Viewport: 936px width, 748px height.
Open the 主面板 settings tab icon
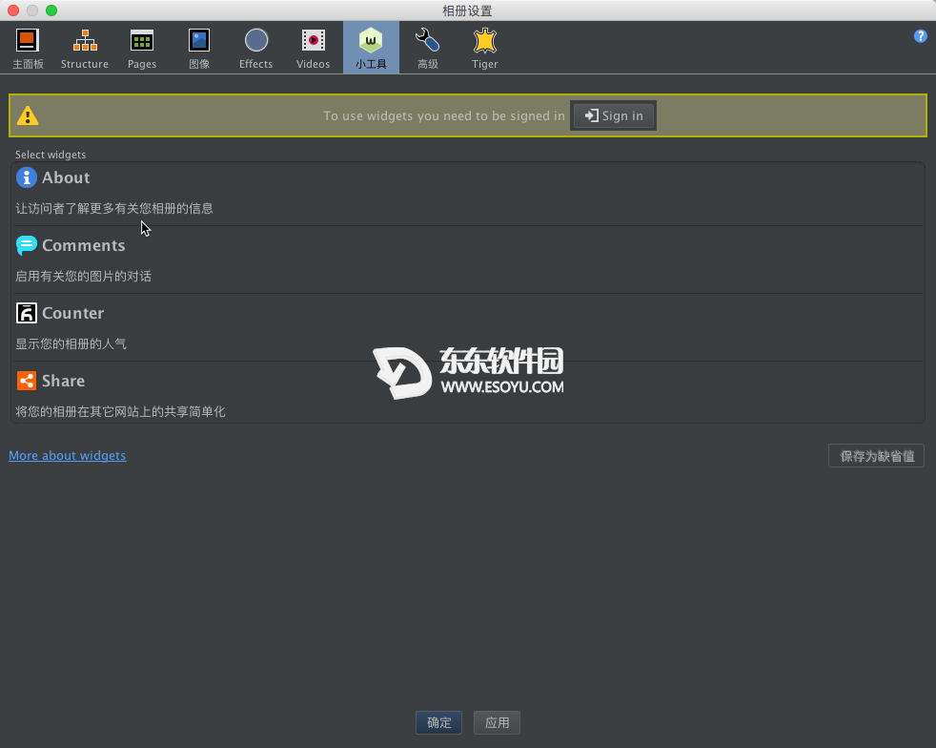[x=28, y=41]
